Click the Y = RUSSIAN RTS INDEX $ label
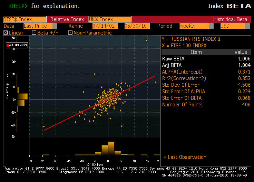This screenshot has height=182, width=254. 191,39
